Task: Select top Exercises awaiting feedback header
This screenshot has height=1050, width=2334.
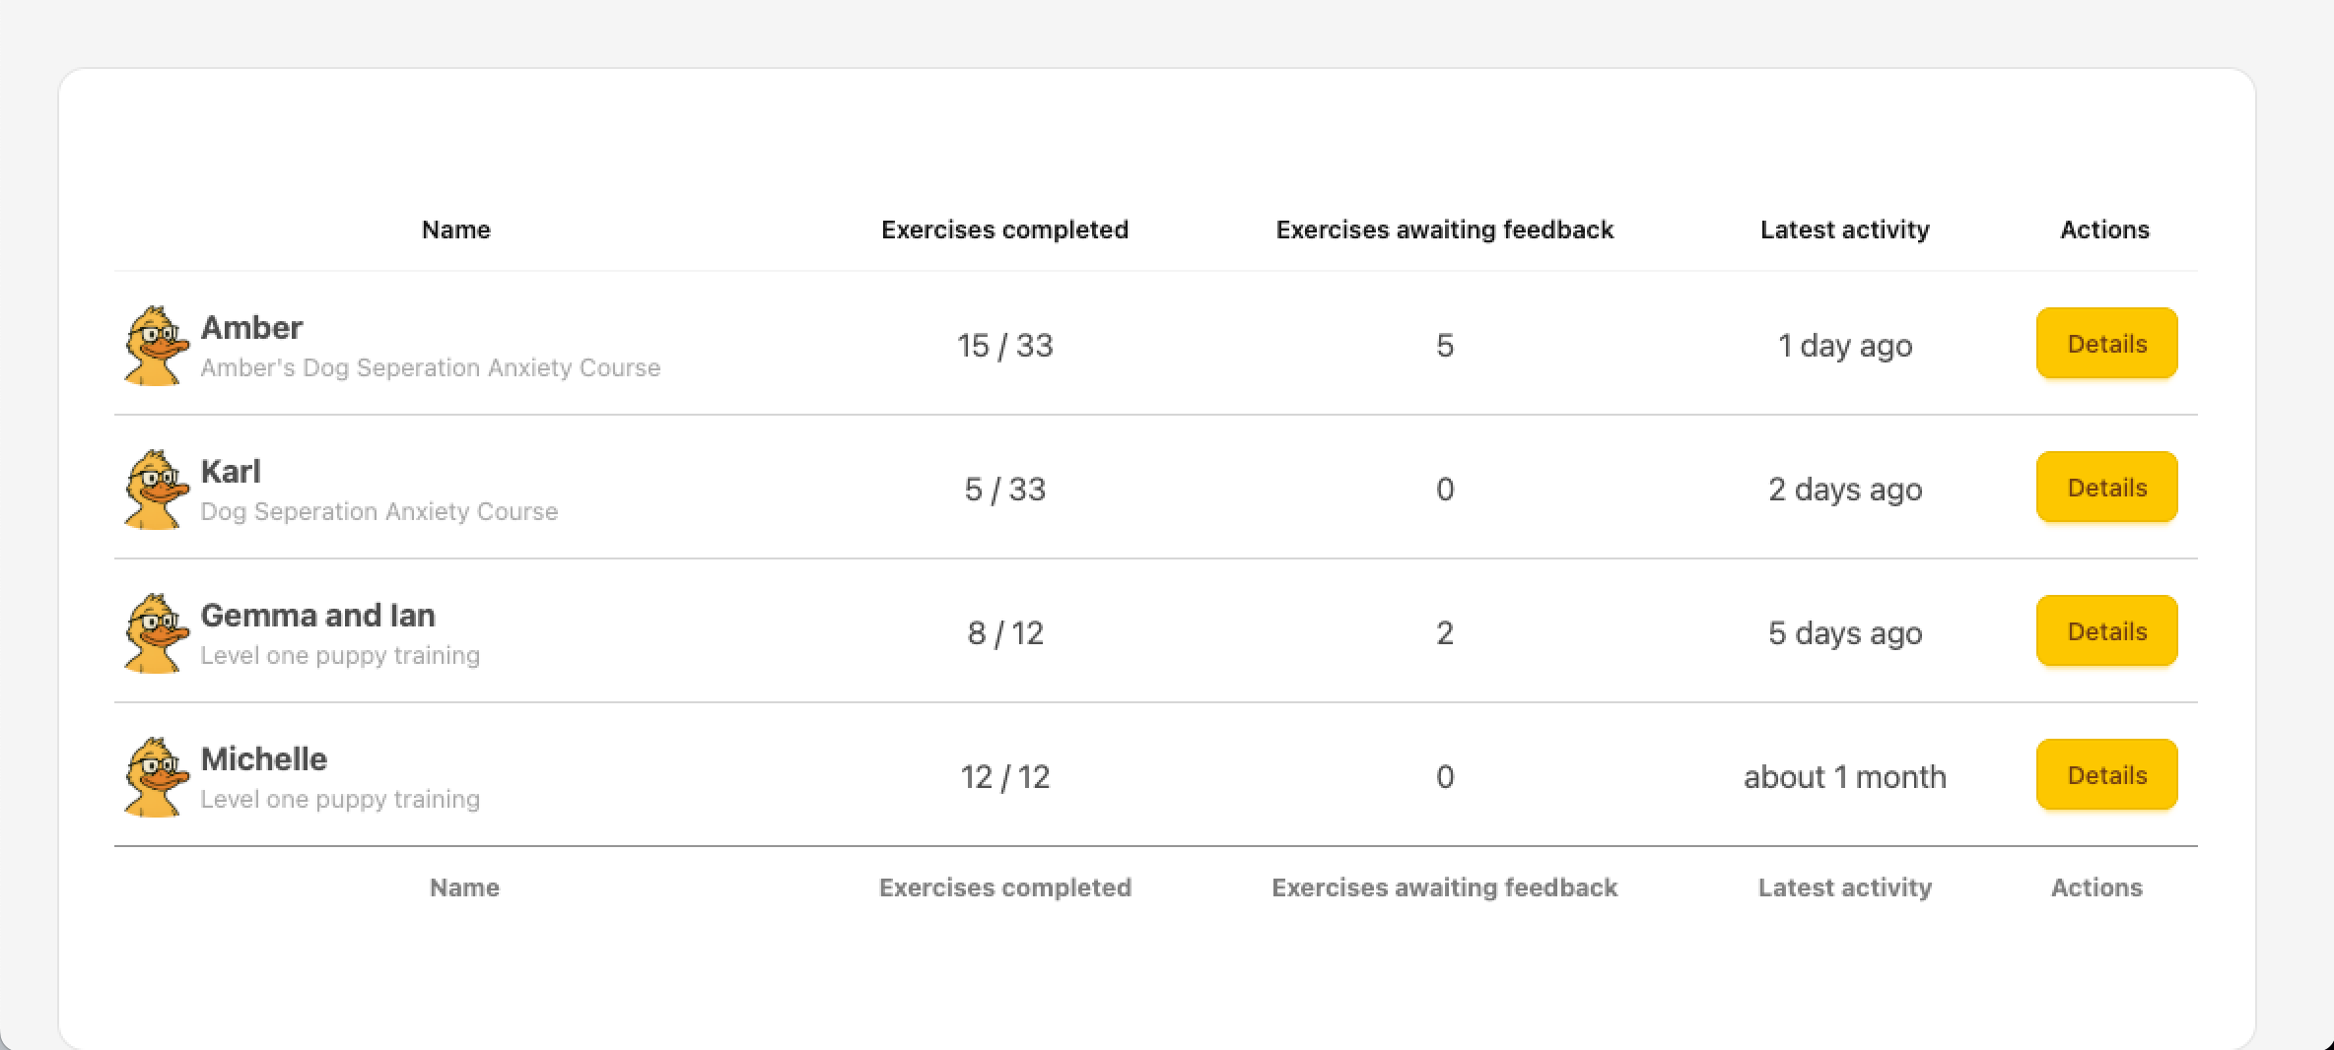Action: (1444, 230)
